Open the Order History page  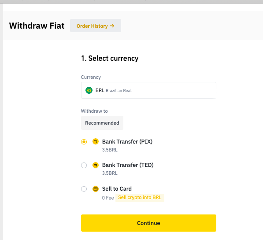96,26
